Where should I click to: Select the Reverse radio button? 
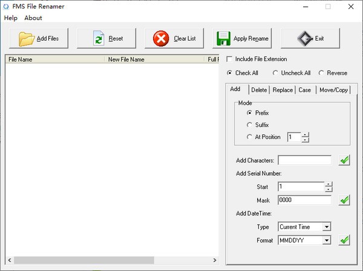[x=321, y=73]
